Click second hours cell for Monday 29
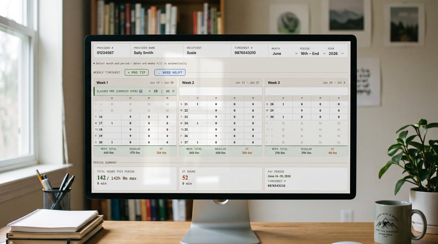Image resolution: width=438 pixels, height=244 pixels. pos(302,111)
